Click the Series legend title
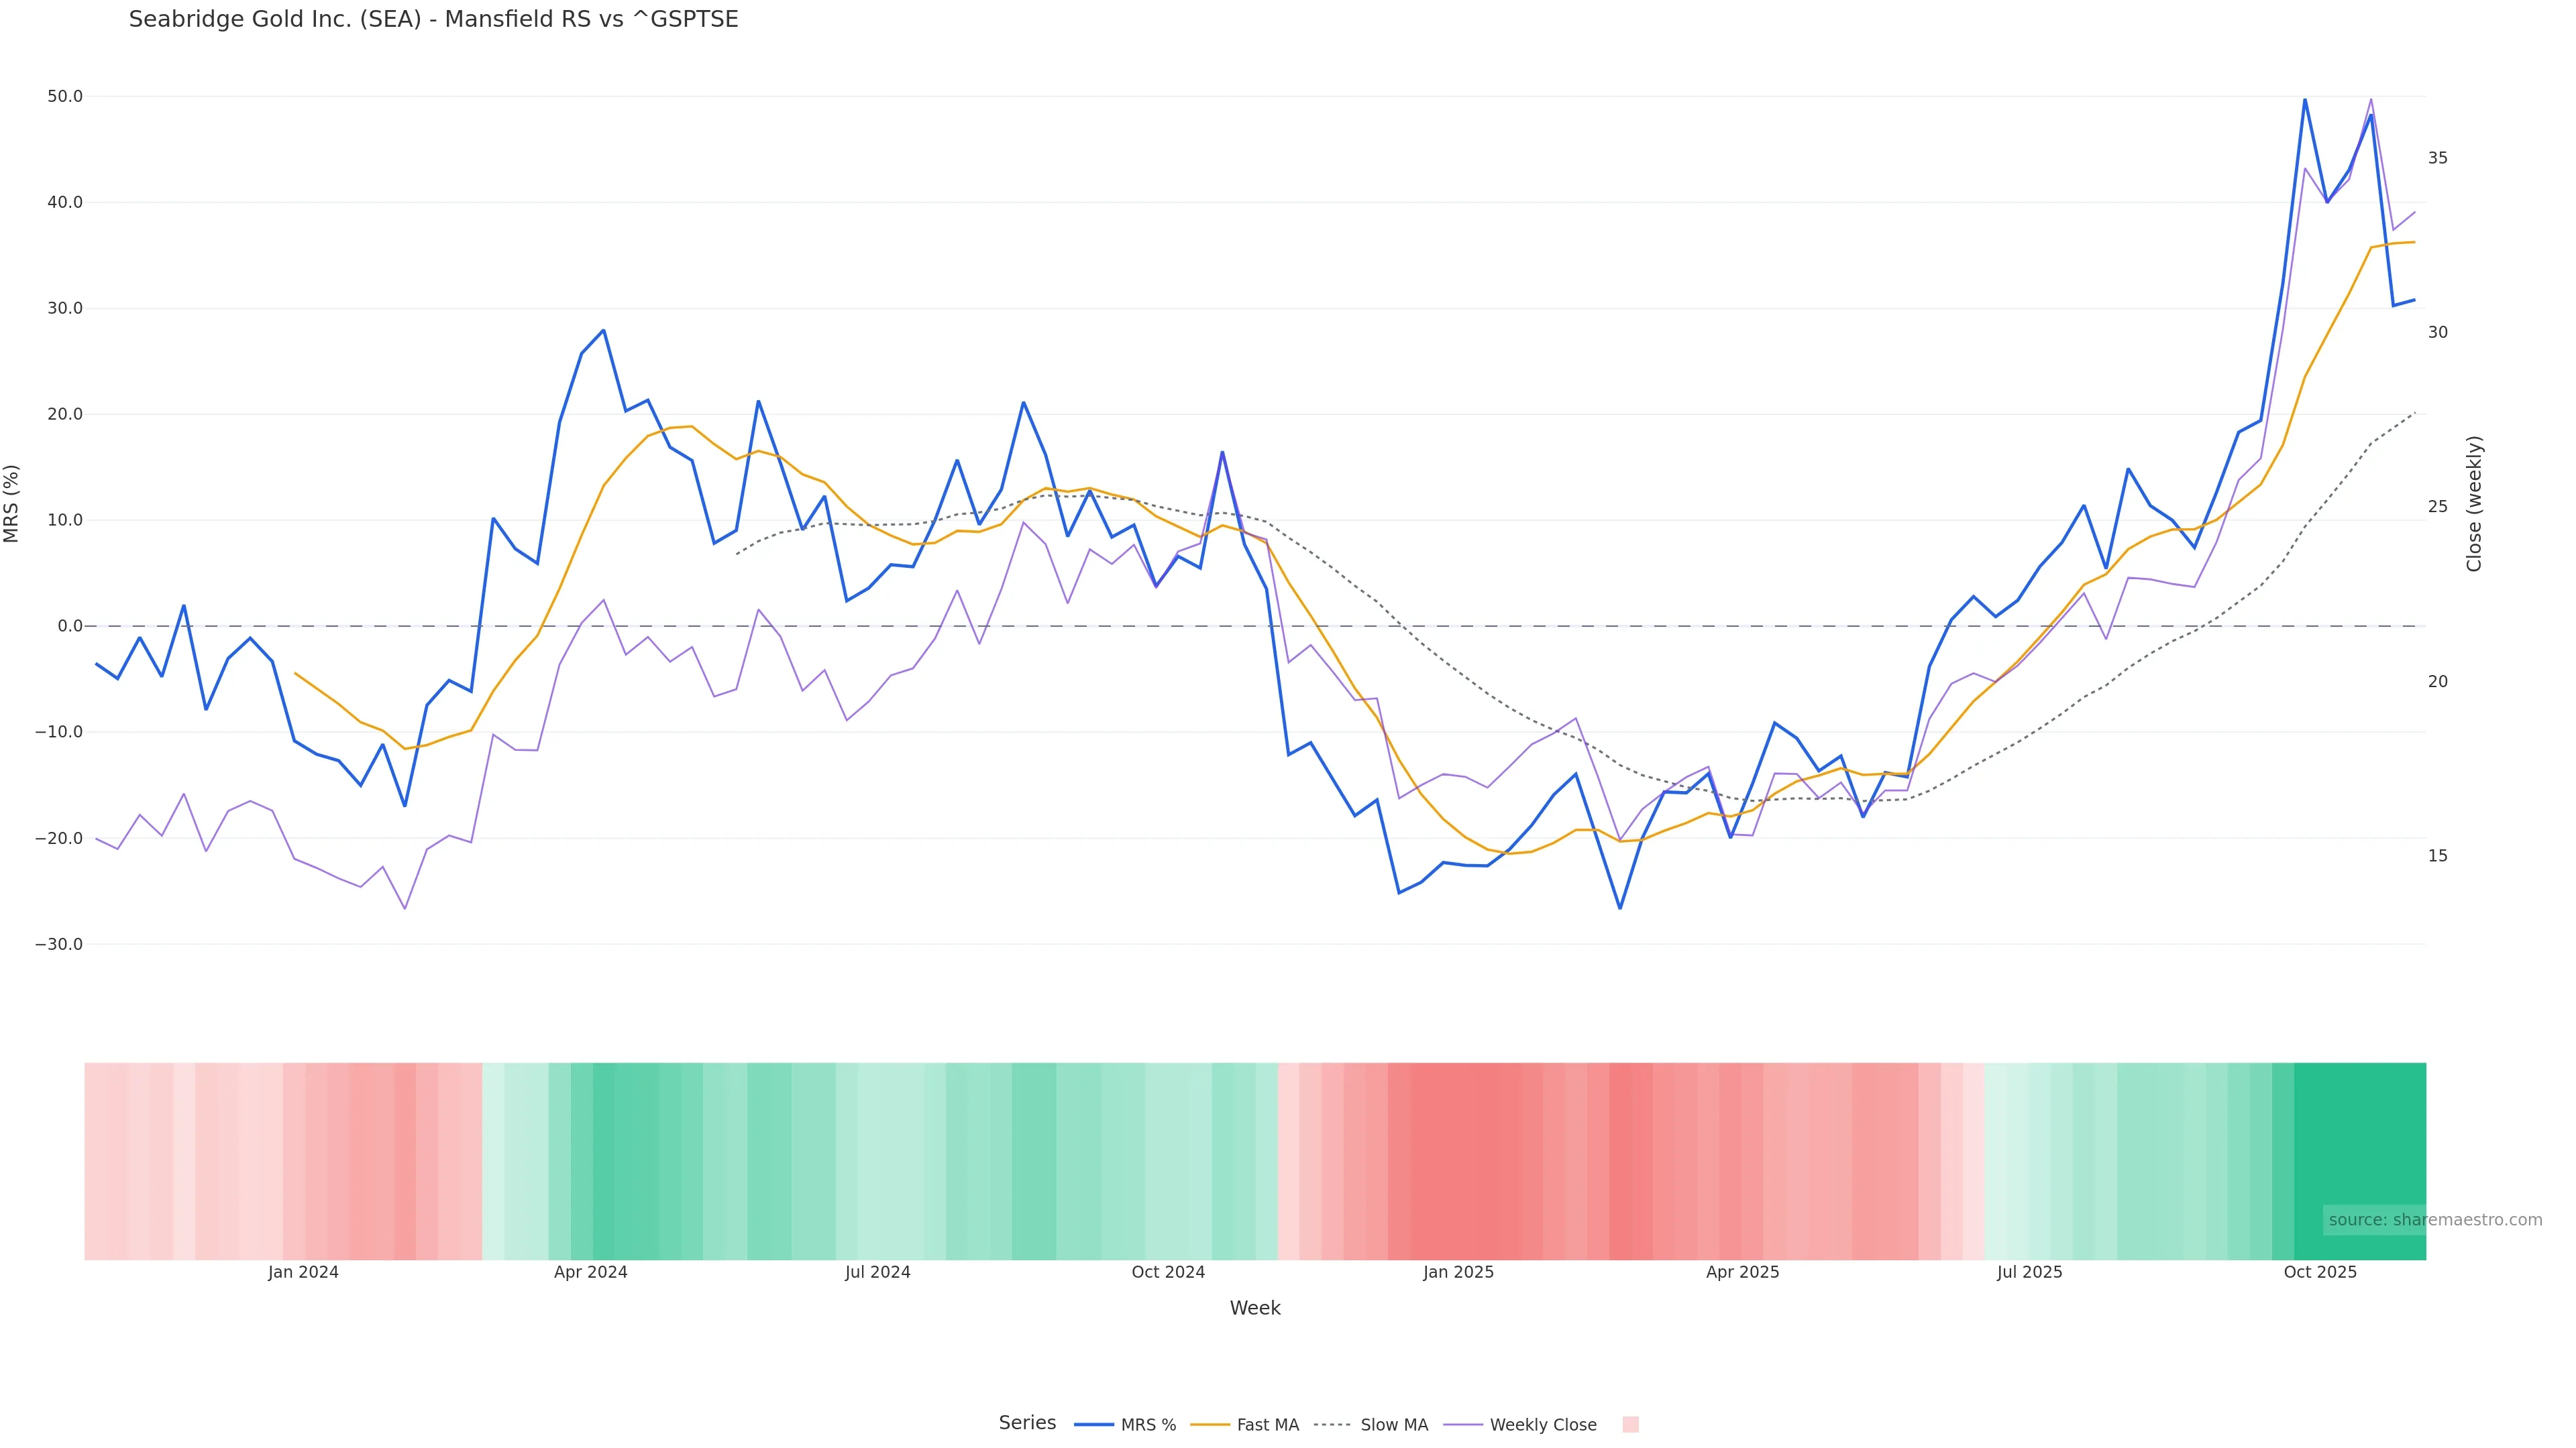 pos(1027,1423)
